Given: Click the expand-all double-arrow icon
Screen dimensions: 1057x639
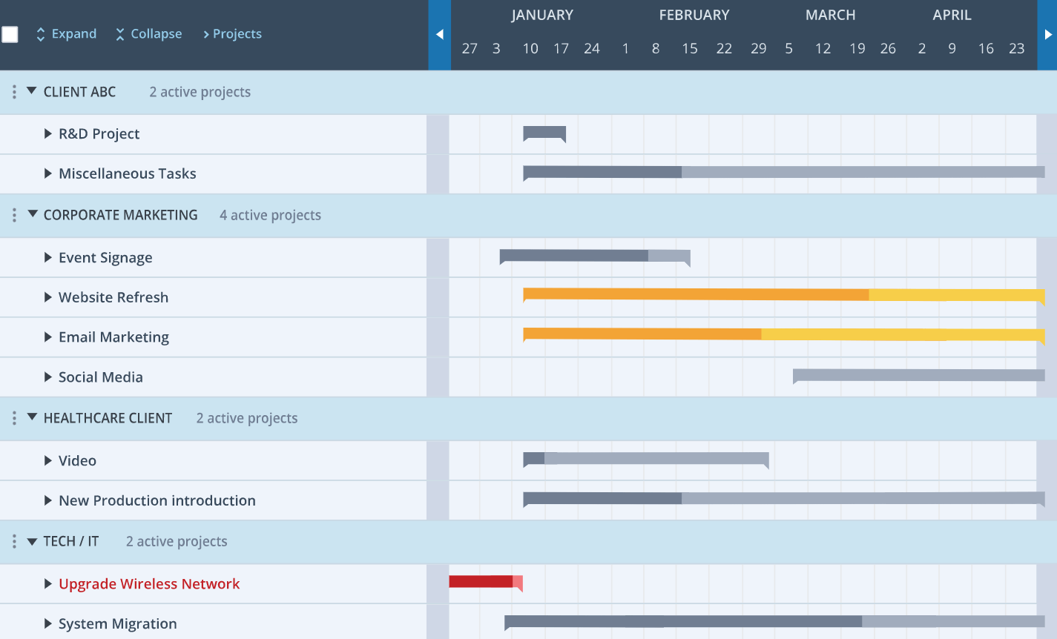Looking at the screenshot, I should click(x=40, y=33).
